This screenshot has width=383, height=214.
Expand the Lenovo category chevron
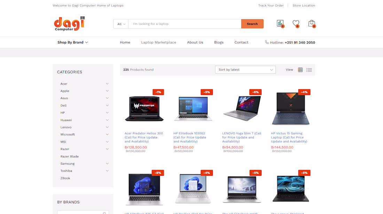(107, 127)
